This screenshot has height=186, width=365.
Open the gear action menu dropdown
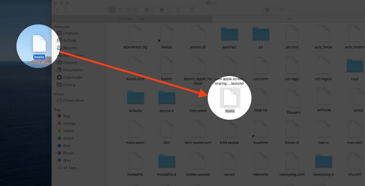click(x=164, y=10)
